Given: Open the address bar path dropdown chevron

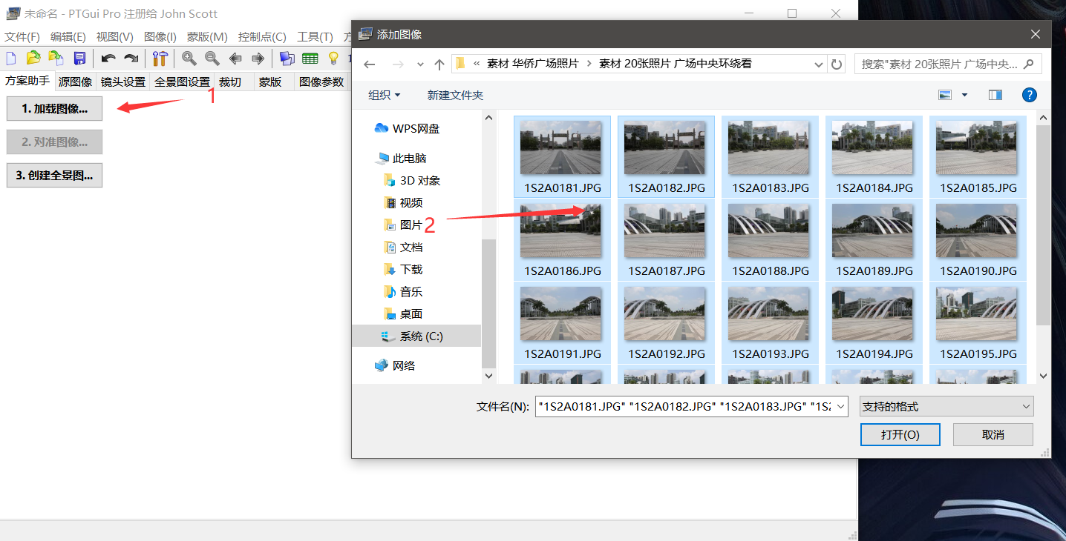Looking at the screenshot, I should coord(819,64).
